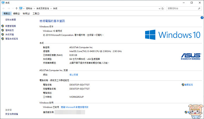204x119 pixels.
Task: Select 64 位元作業系統 system type text
Action: tap(85, 59)
